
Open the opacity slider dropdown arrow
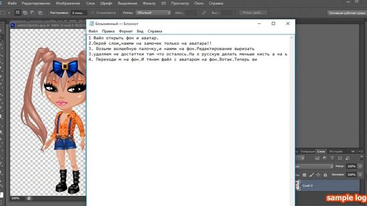click(x=360, y=167)
